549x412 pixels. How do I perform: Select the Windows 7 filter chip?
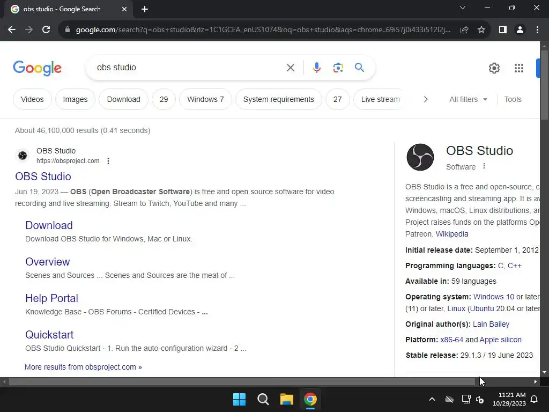[205, 99]
